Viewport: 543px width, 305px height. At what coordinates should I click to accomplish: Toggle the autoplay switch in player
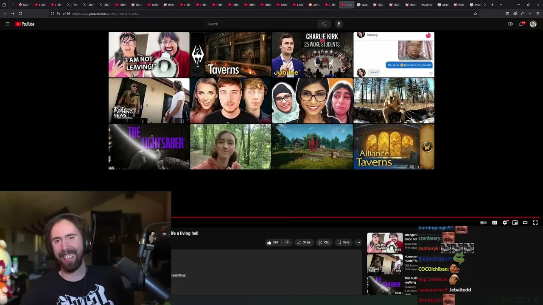tap(483, 222)
